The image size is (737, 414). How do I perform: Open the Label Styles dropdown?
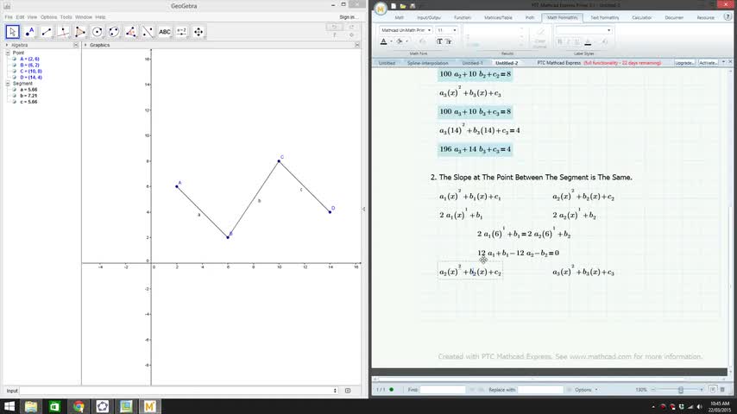tap(608, 30)
